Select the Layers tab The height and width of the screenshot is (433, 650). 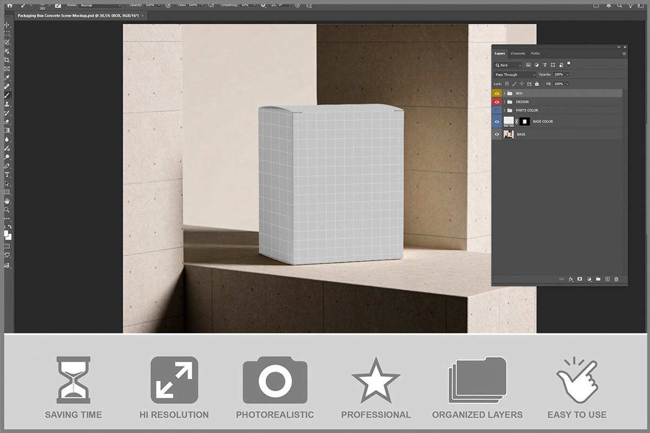coord(499,54)
